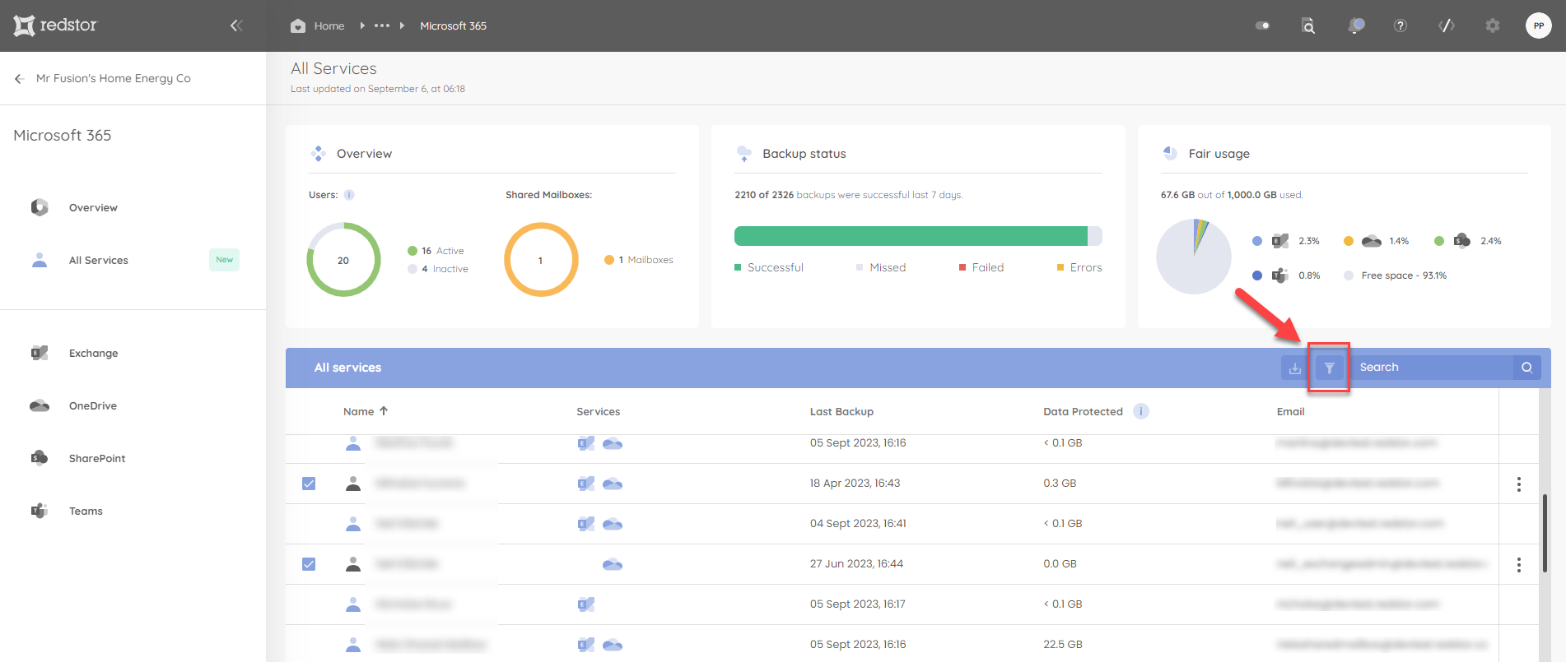
Task: Click the Fair usage pie chart
Action: click(x=1194, y=257)
